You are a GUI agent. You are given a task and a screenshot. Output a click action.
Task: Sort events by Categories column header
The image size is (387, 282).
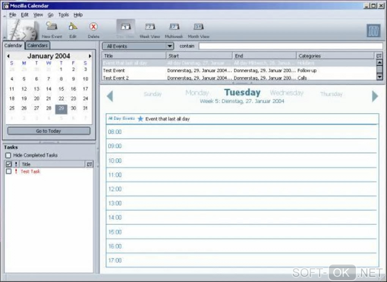(x=336, y=56)
